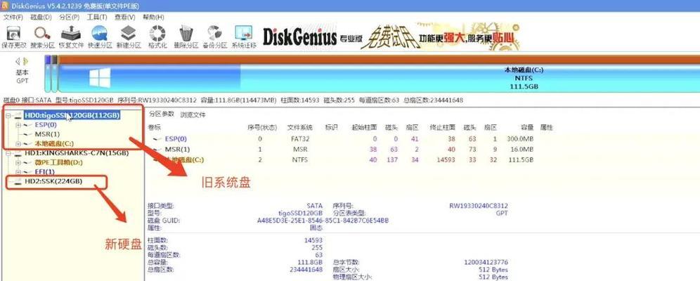
Task: Click the Windows logo area of partition map
Action: tap(100, 78)
